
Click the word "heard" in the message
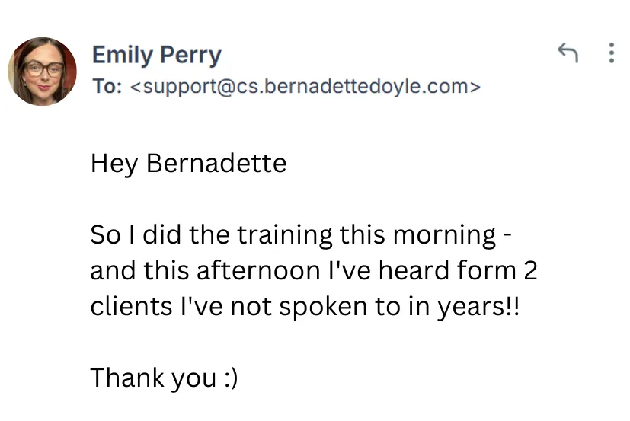tap(396, 270)
